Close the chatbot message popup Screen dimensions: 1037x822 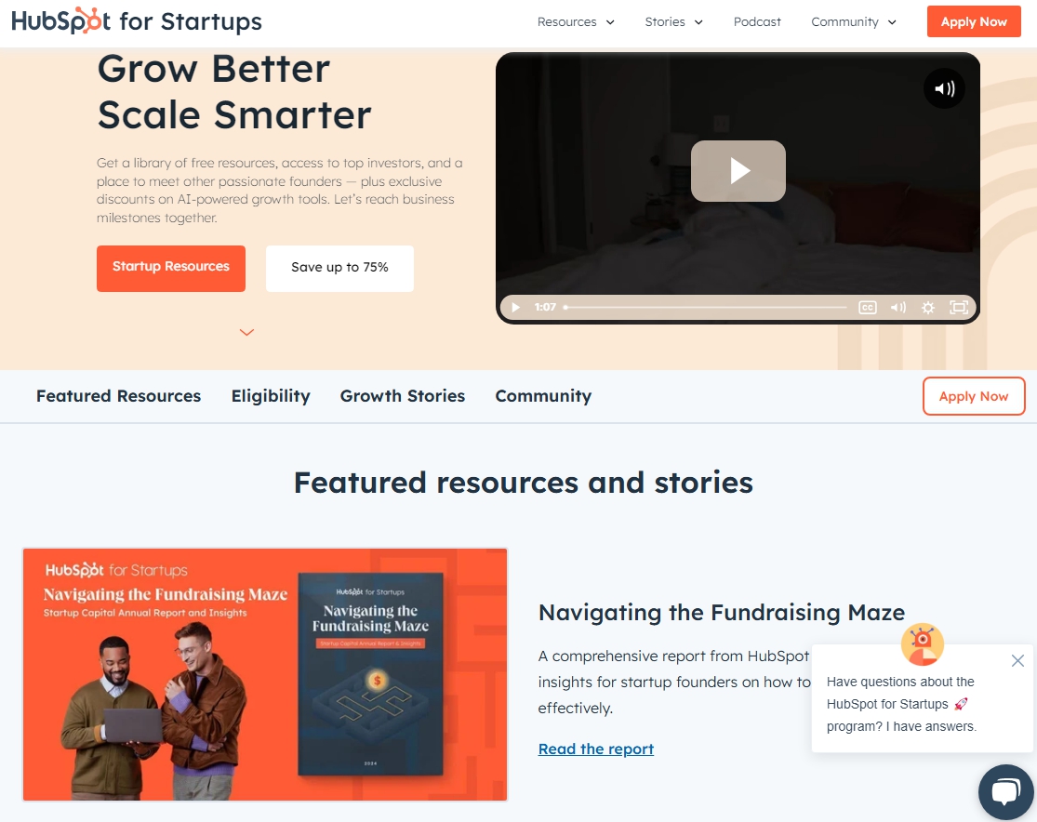point(1017,660)
